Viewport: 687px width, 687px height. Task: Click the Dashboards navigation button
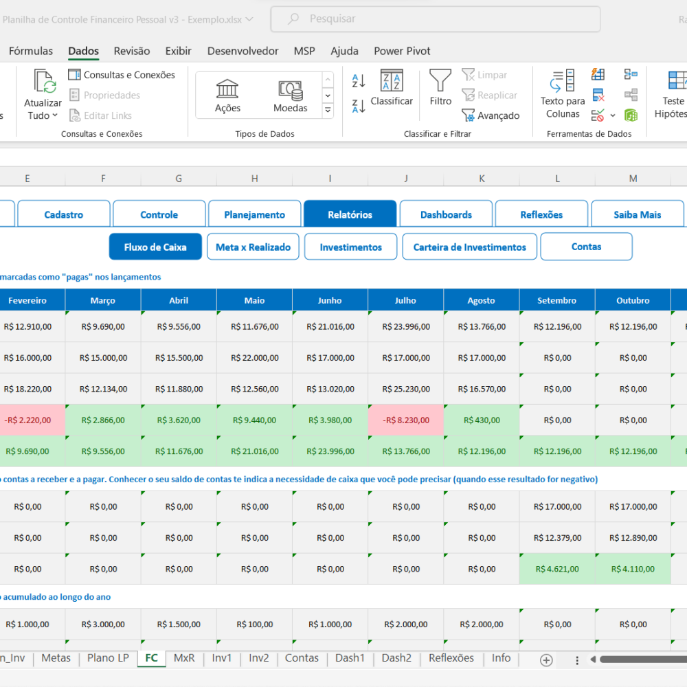(x=446, y=214)
